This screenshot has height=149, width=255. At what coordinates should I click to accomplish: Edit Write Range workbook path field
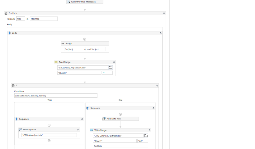(x=118, y=136)
